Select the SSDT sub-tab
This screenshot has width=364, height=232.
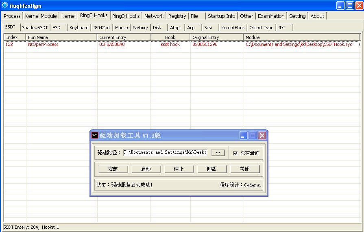pos(10,27)
